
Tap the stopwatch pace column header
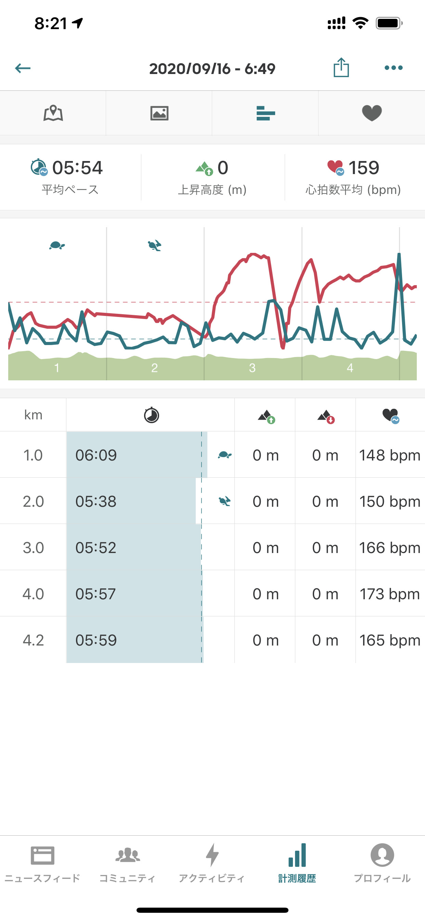151,415
